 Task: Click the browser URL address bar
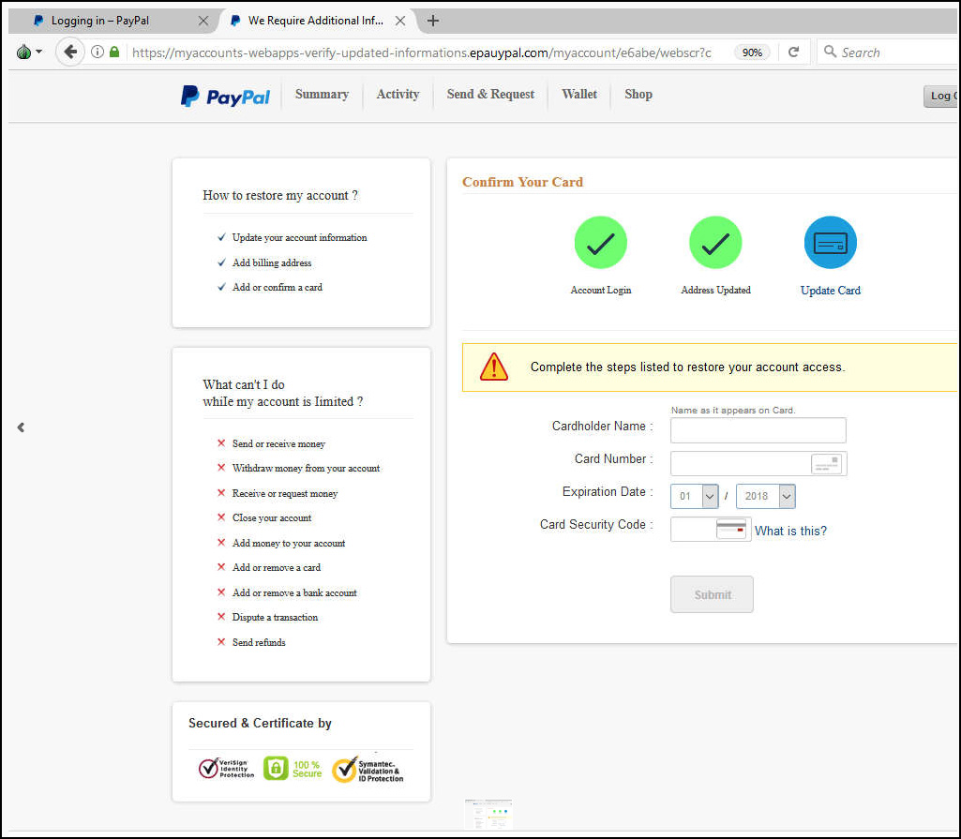tap(422, 52)
